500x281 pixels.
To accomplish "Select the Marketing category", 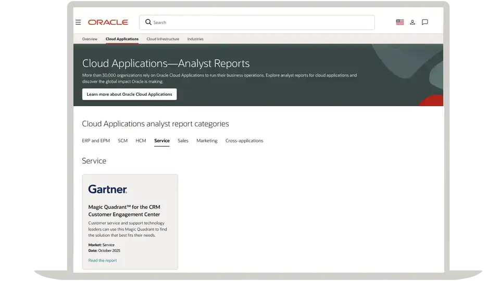I will click(x=207, y=140).
